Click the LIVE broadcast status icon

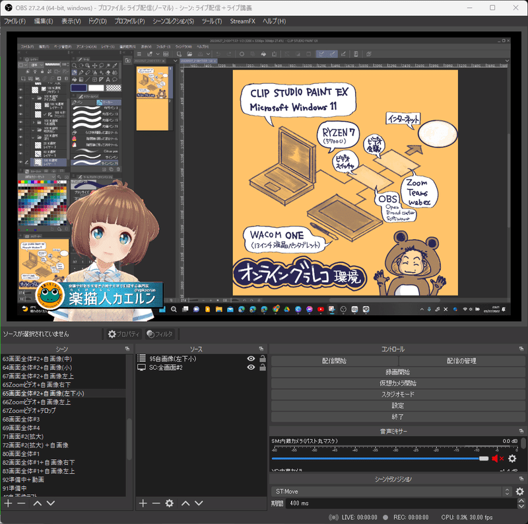(333, 517)
